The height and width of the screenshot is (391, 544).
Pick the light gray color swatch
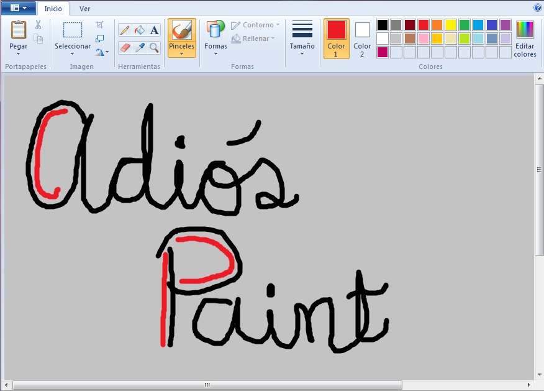click(x=396, y=39)
